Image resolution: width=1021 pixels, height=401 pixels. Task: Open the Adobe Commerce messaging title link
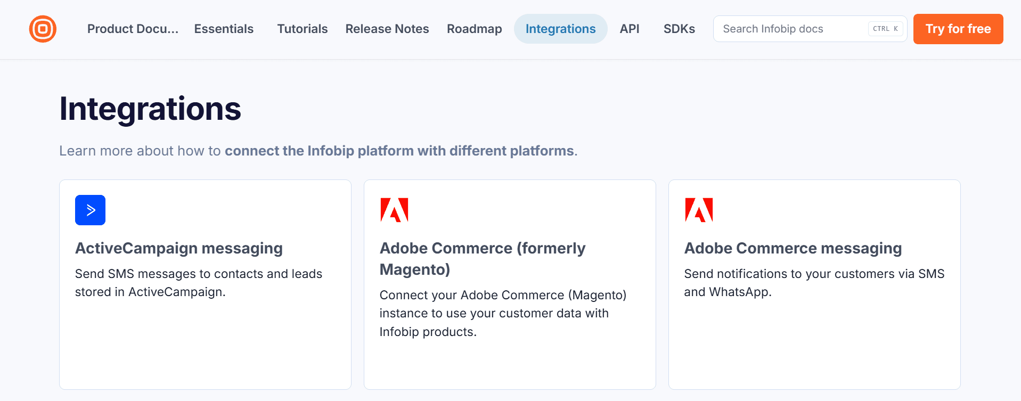[793, 248]
